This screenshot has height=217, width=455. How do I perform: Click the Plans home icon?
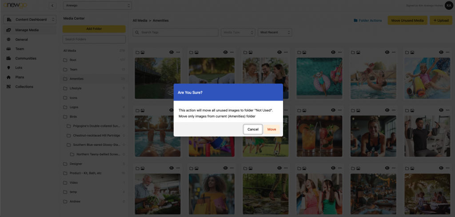(9, 77)
